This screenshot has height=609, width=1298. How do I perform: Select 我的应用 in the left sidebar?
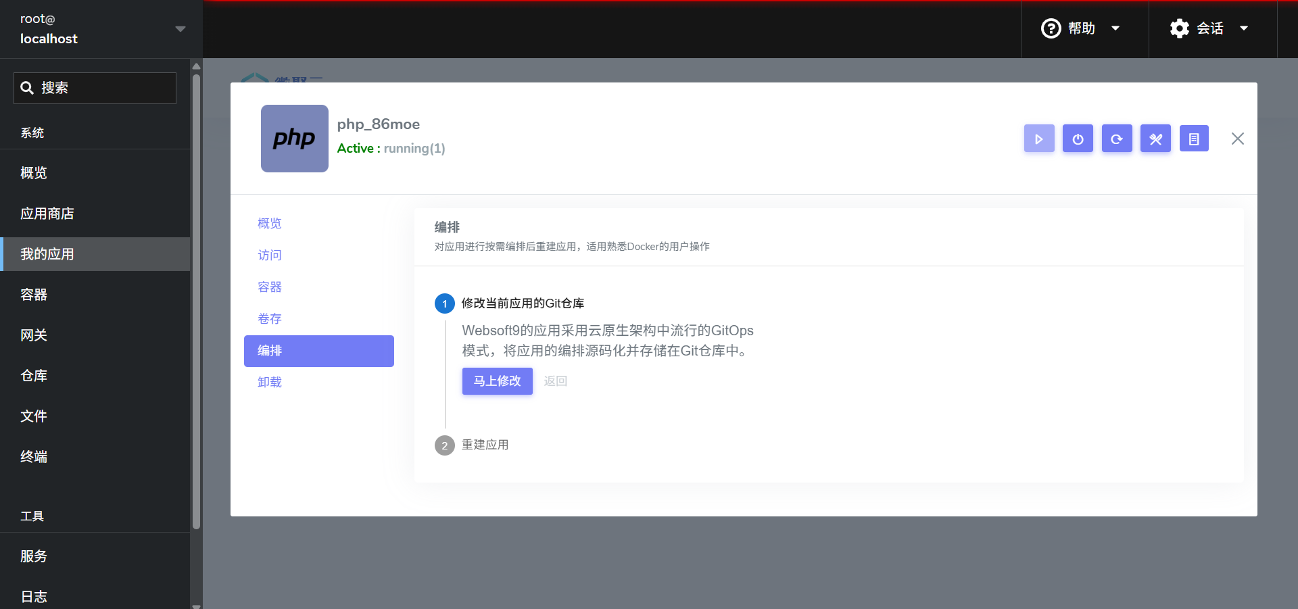point(47,254)
